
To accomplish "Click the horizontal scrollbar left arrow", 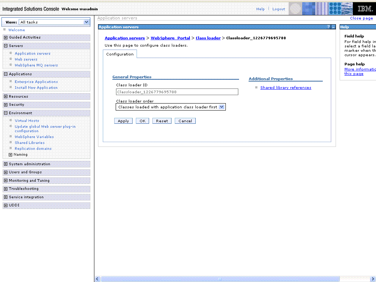I will click(97, 279).
